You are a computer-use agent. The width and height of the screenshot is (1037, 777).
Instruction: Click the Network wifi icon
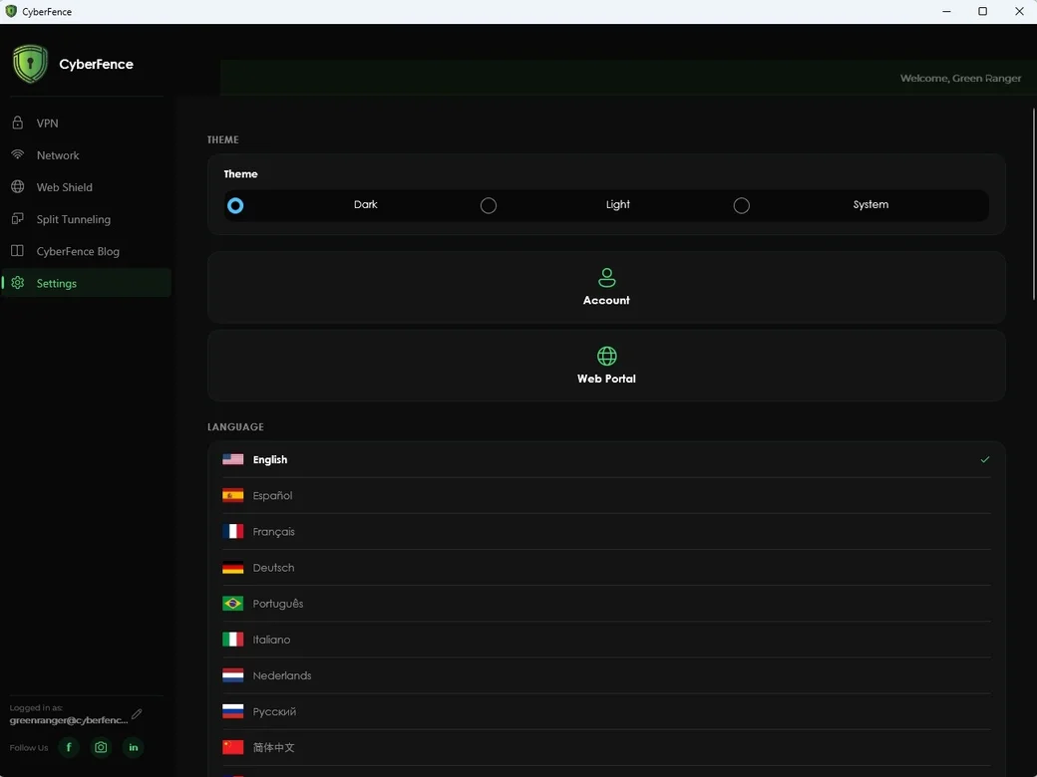18,154
